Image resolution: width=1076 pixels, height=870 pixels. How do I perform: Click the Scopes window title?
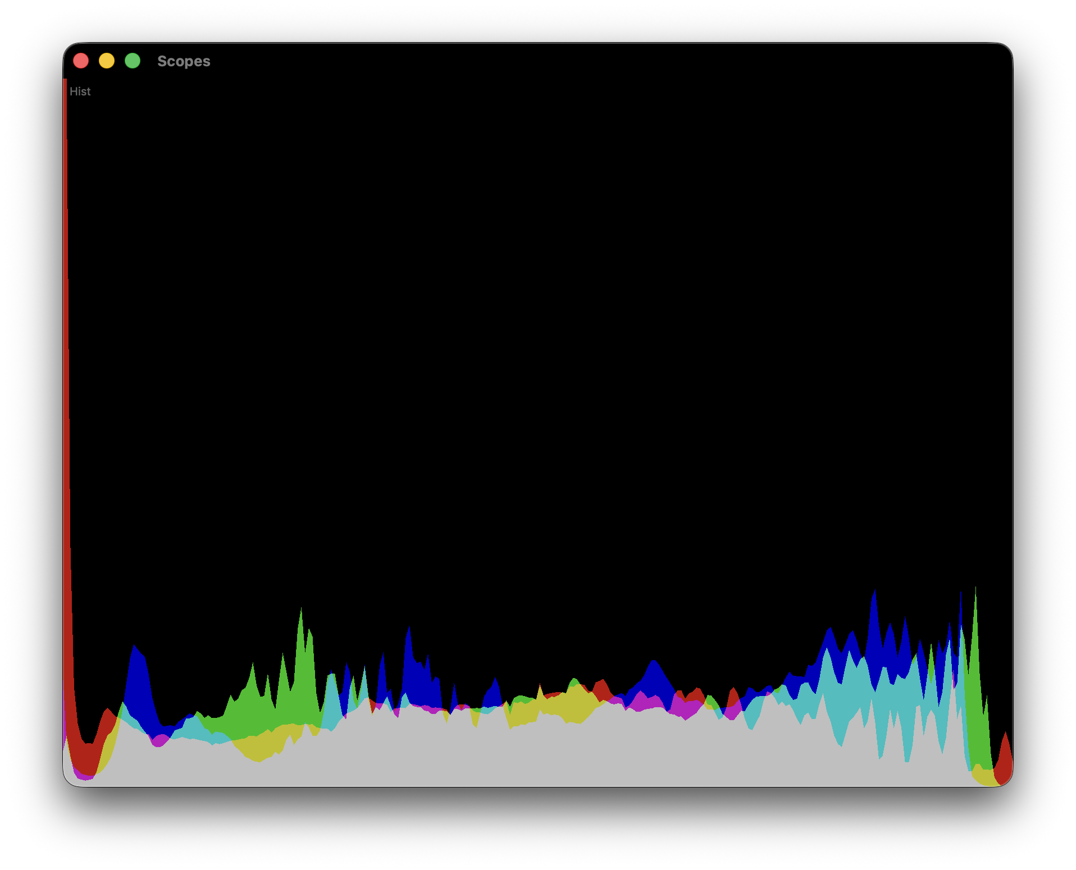click(184, 61)
